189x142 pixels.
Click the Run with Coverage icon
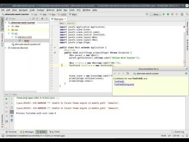click(172, 14)
